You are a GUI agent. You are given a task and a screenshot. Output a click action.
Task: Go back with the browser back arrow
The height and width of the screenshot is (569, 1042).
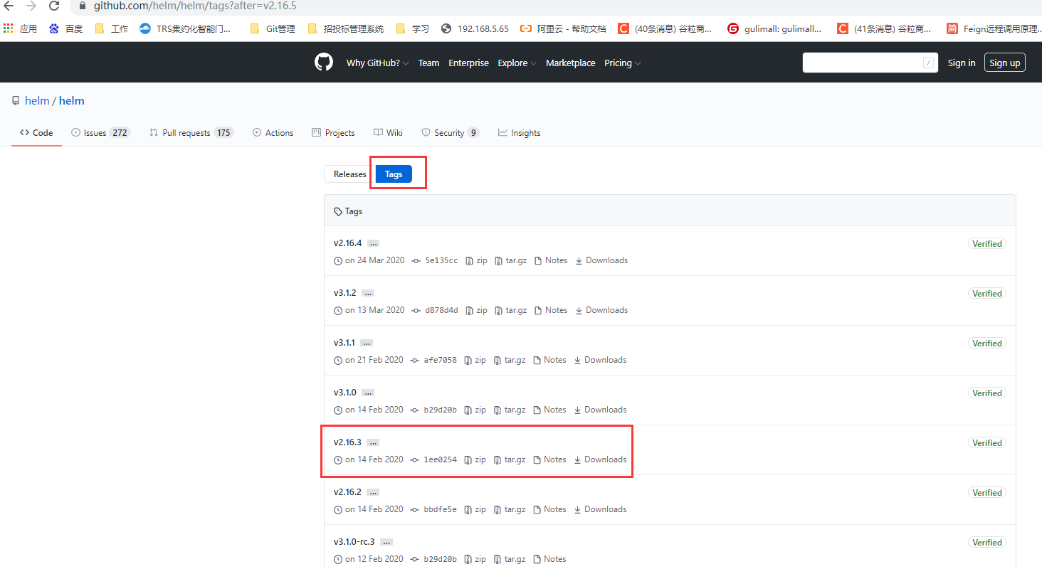pos(9,6)
